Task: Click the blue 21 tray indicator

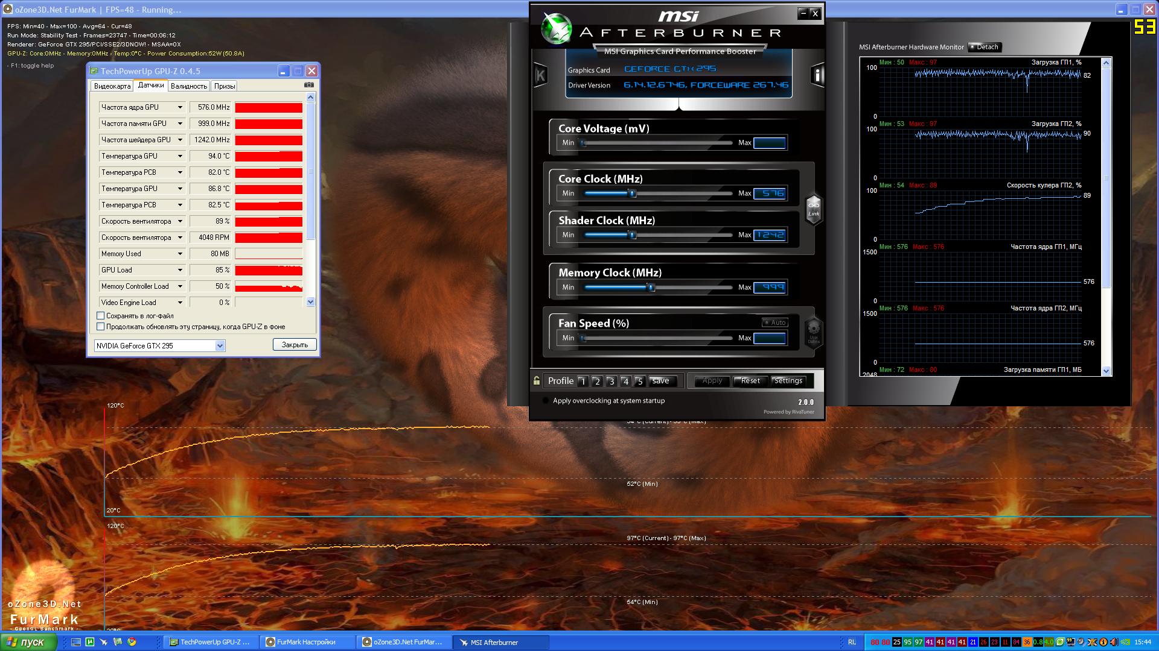Action: tap(973, 642)
